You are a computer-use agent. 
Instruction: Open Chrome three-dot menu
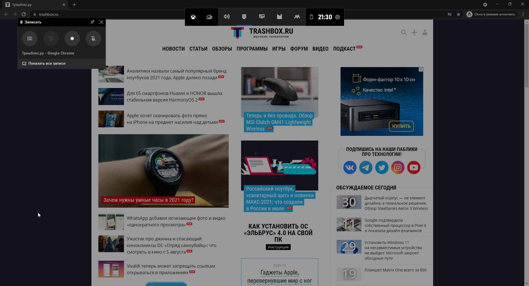[x=523, y=14]
